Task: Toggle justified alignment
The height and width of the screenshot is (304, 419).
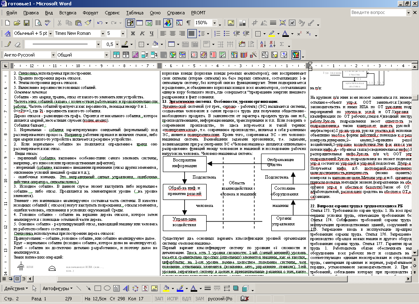Action: [x=191, y=34]
